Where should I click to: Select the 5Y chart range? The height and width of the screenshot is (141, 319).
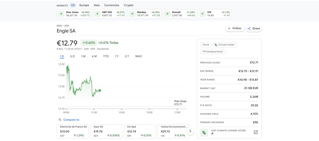127,56
